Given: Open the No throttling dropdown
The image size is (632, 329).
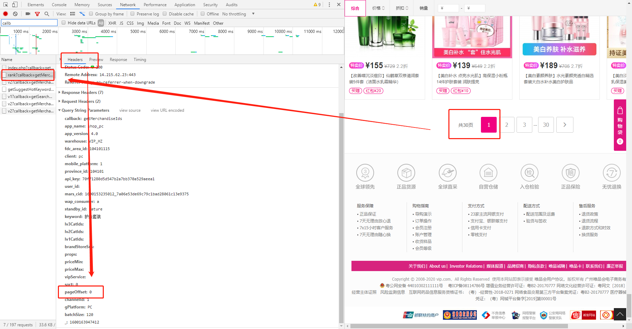Looking at the screenshot, I should 238,14.
